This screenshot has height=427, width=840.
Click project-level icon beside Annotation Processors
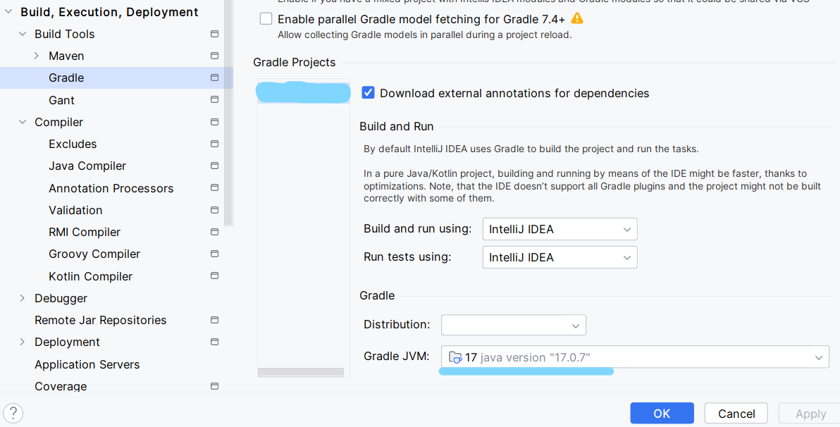[x=214, y=188]
